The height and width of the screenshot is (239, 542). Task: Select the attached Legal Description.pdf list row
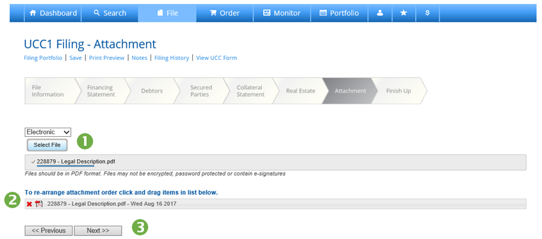[275, 204]
